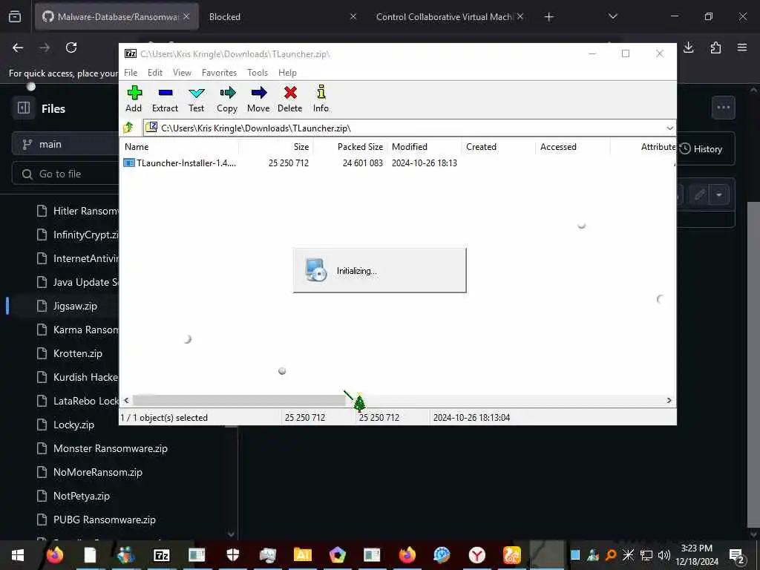Click the 7-Zip horizontal scrollbar thumb
Viewport: 760px width, 570px height.
click(x=239, y=400)
